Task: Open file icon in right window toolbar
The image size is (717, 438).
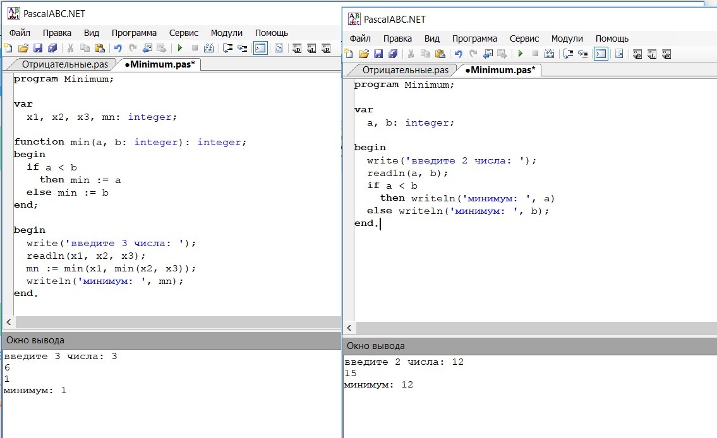Action: (x=363, y=54)
